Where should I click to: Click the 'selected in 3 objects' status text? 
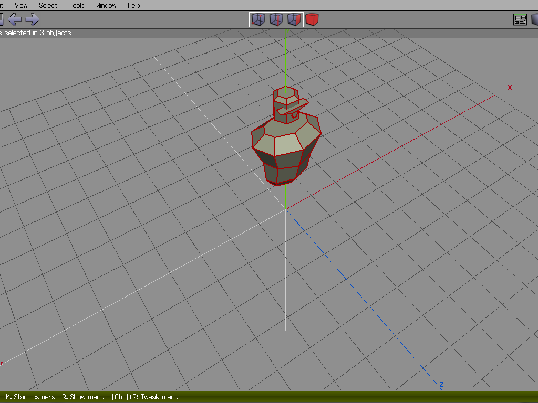tap(38, 33)
